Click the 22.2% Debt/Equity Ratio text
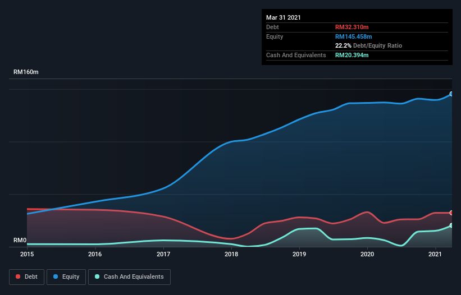 coord(368,45)
